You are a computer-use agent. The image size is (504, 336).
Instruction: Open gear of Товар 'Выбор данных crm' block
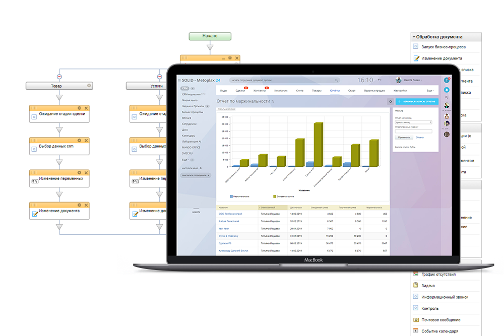(79, 141)
